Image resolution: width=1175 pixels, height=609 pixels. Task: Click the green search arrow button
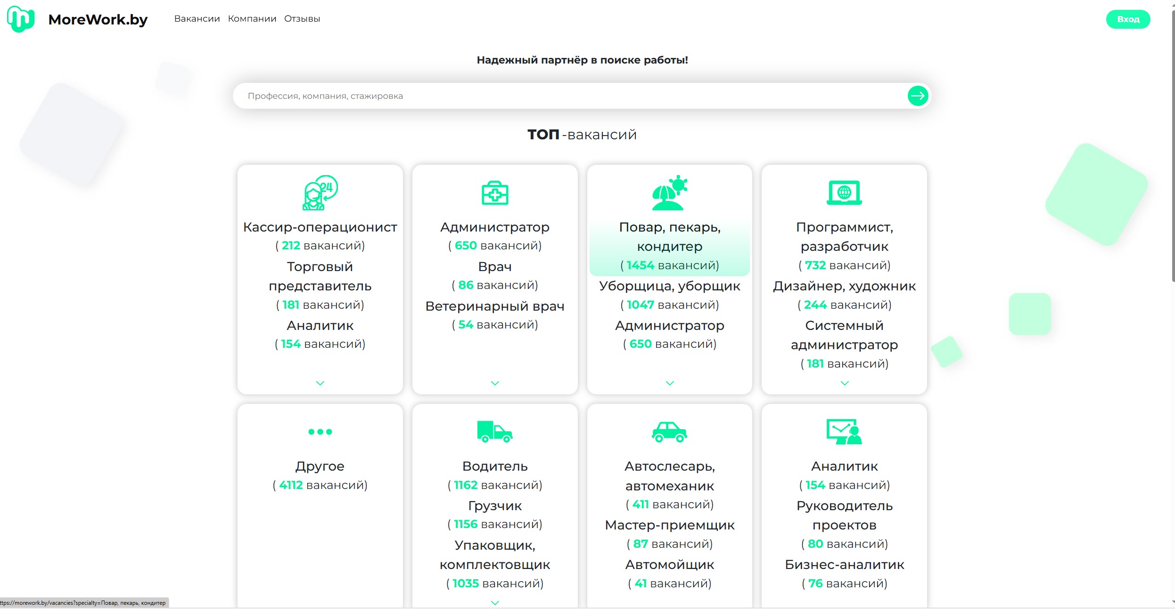[917, 96]
